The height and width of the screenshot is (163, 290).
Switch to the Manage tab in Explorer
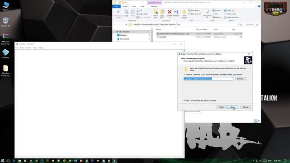[x=154, y=6]
